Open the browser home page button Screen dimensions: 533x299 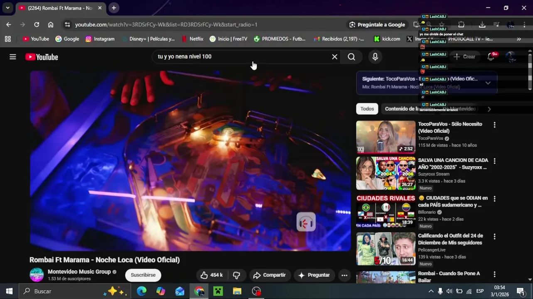tap(51, 25)
